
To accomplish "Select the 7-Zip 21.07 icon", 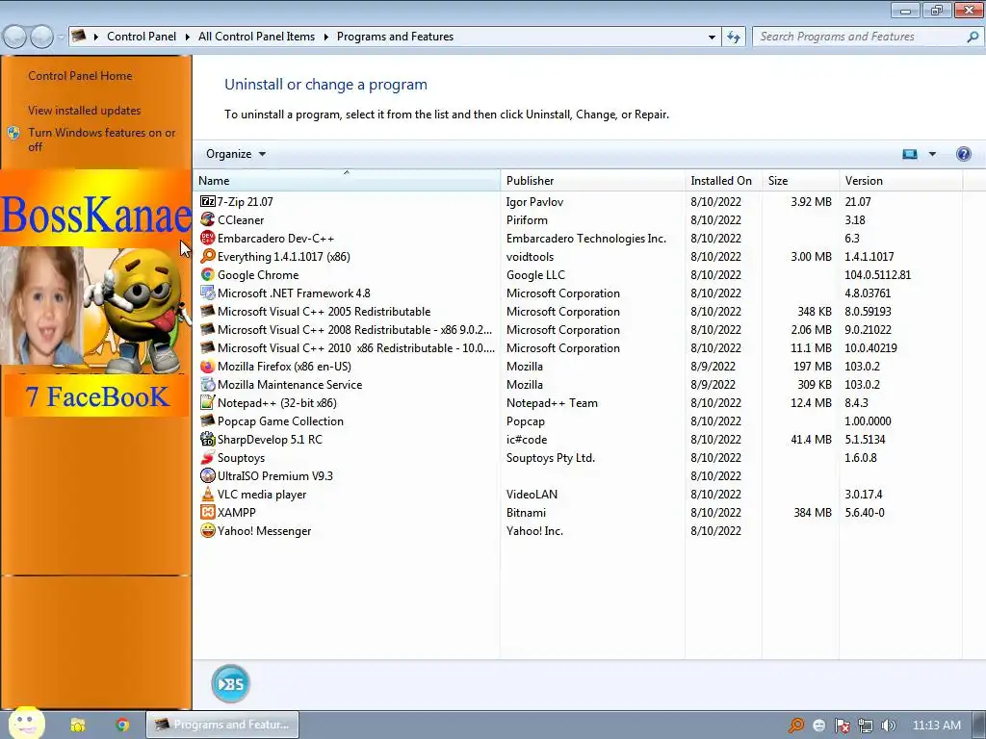I will pos(208,202).
